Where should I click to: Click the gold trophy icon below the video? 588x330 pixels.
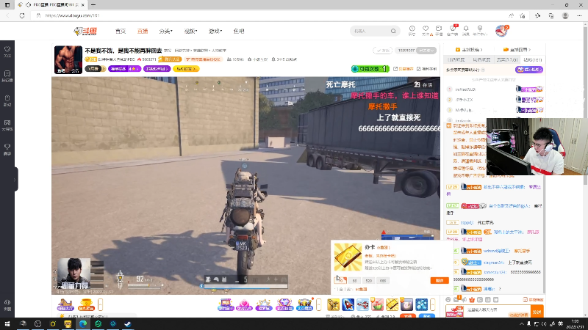click(86, 304)
